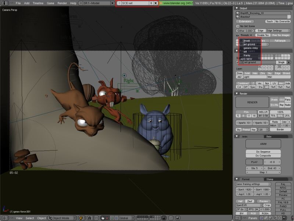Click Free Tex Images

pos(281,35)
